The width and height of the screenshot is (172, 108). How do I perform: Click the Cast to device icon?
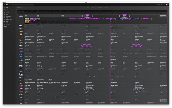click(164, 5)
